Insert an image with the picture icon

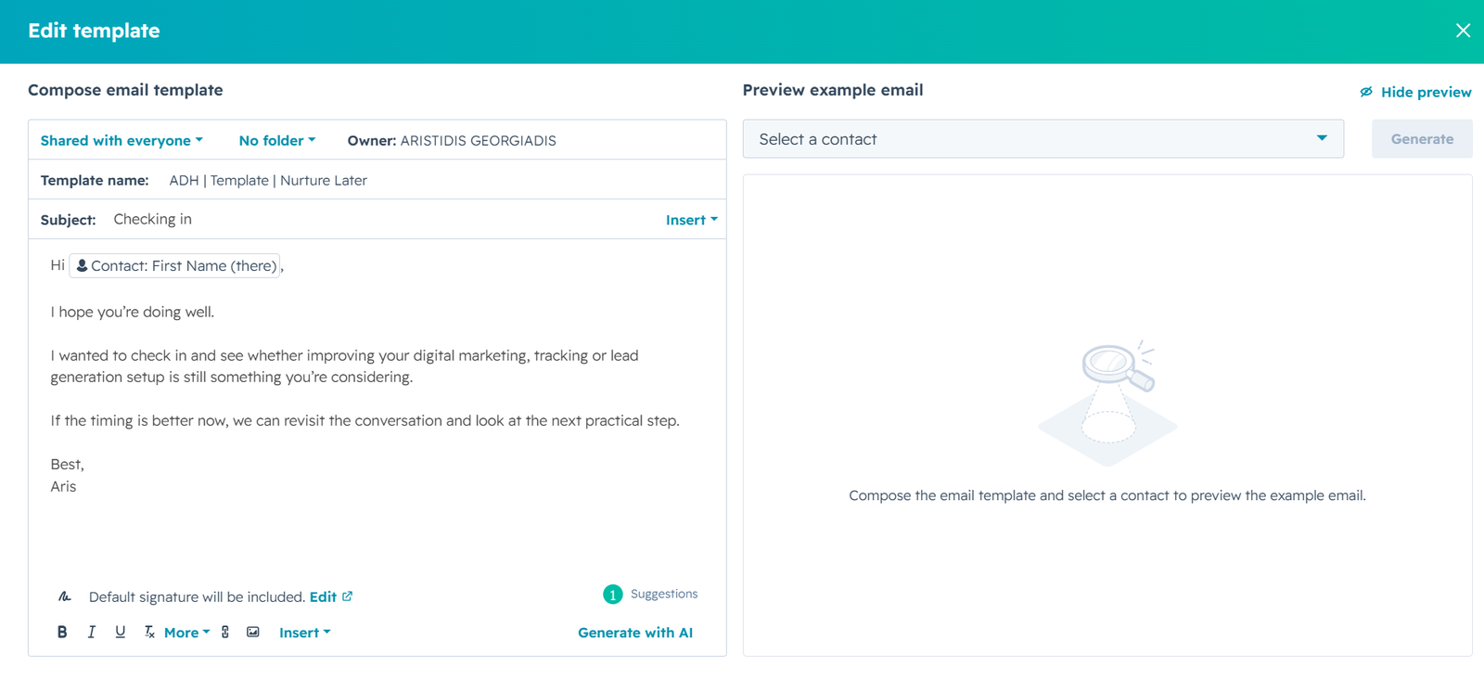coord(252,633)
